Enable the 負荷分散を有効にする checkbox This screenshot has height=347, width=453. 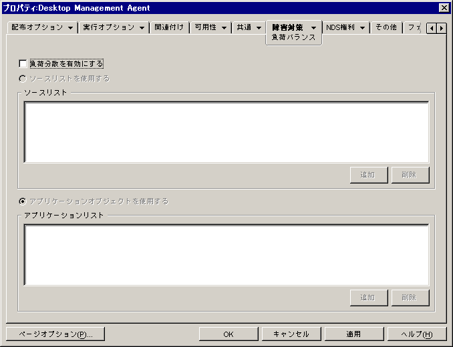(23, 63)
